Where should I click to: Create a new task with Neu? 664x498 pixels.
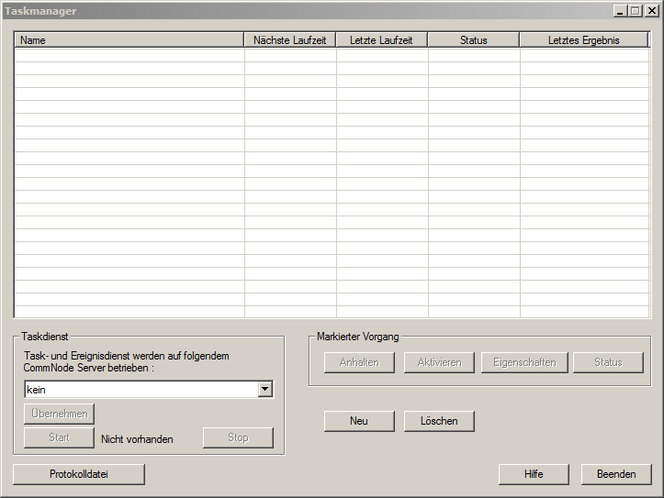pyautogui.click(x=359, y=421)
